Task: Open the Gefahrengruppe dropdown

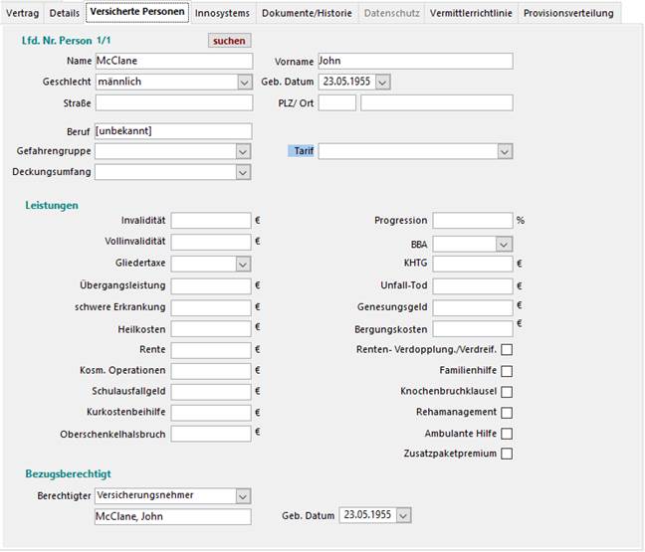Action: (244, 151)
